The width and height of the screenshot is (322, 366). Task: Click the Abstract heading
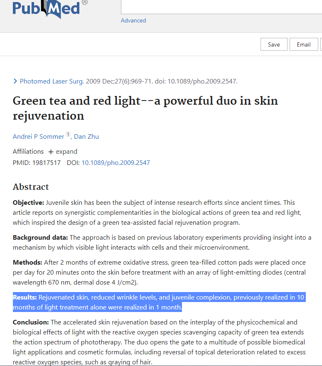pos(31,187)
